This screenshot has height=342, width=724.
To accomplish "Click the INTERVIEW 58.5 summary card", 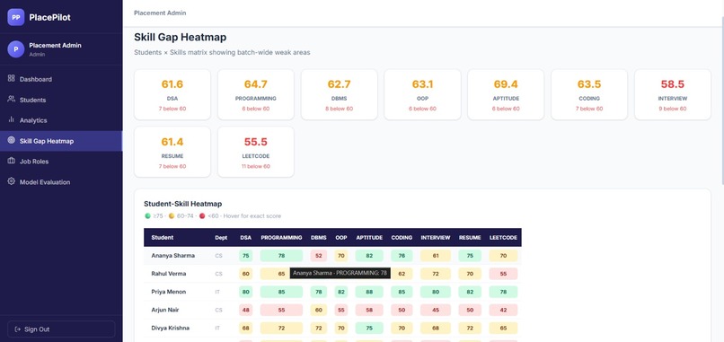I will point(673,94).
